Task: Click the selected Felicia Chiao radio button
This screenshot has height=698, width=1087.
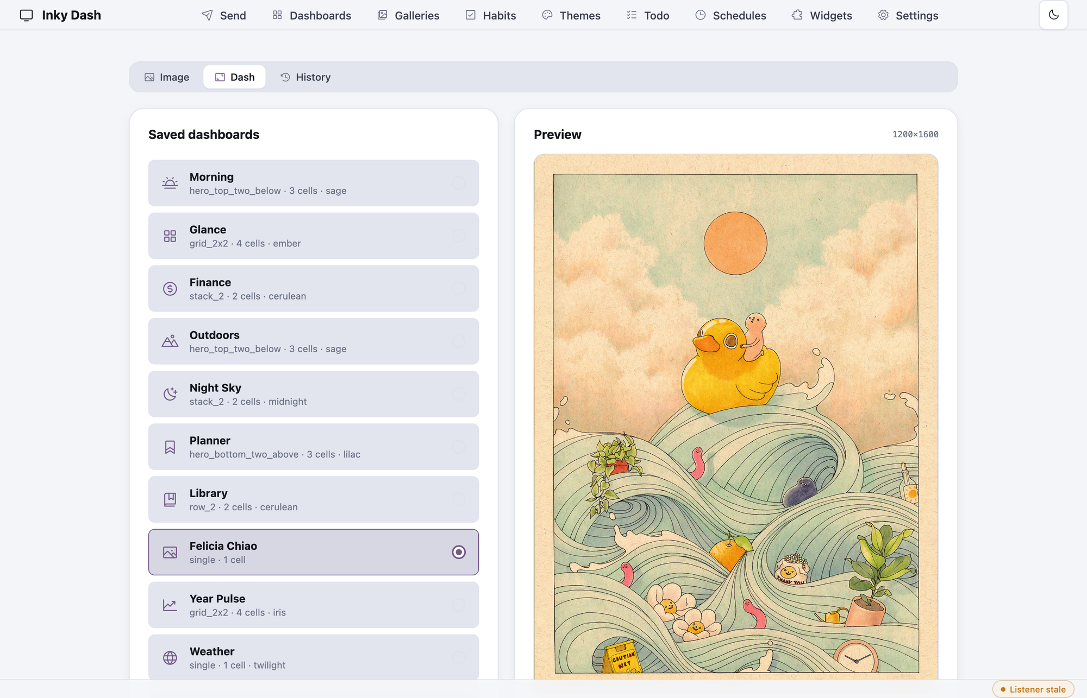Action: 459,552
